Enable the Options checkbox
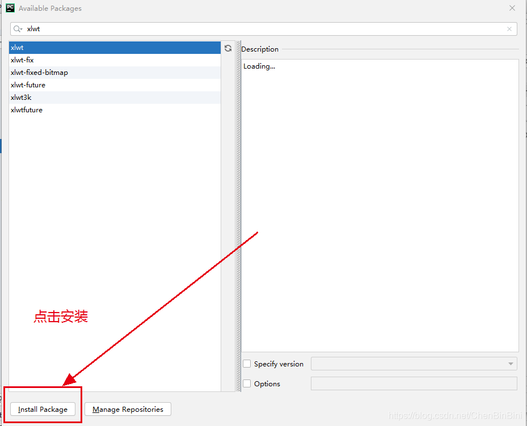 point(247,383)
